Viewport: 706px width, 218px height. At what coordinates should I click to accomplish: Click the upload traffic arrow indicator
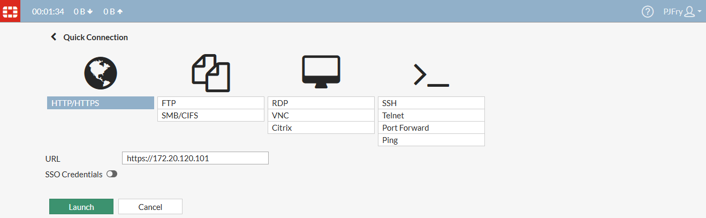tap(120, 12)
